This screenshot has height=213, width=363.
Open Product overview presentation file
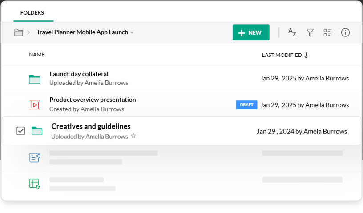[x=93, y=100]
